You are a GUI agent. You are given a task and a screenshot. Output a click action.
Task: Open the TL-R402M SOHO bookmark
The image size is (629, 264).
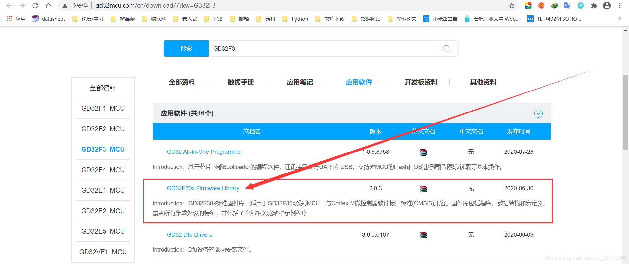coord(554,19)
